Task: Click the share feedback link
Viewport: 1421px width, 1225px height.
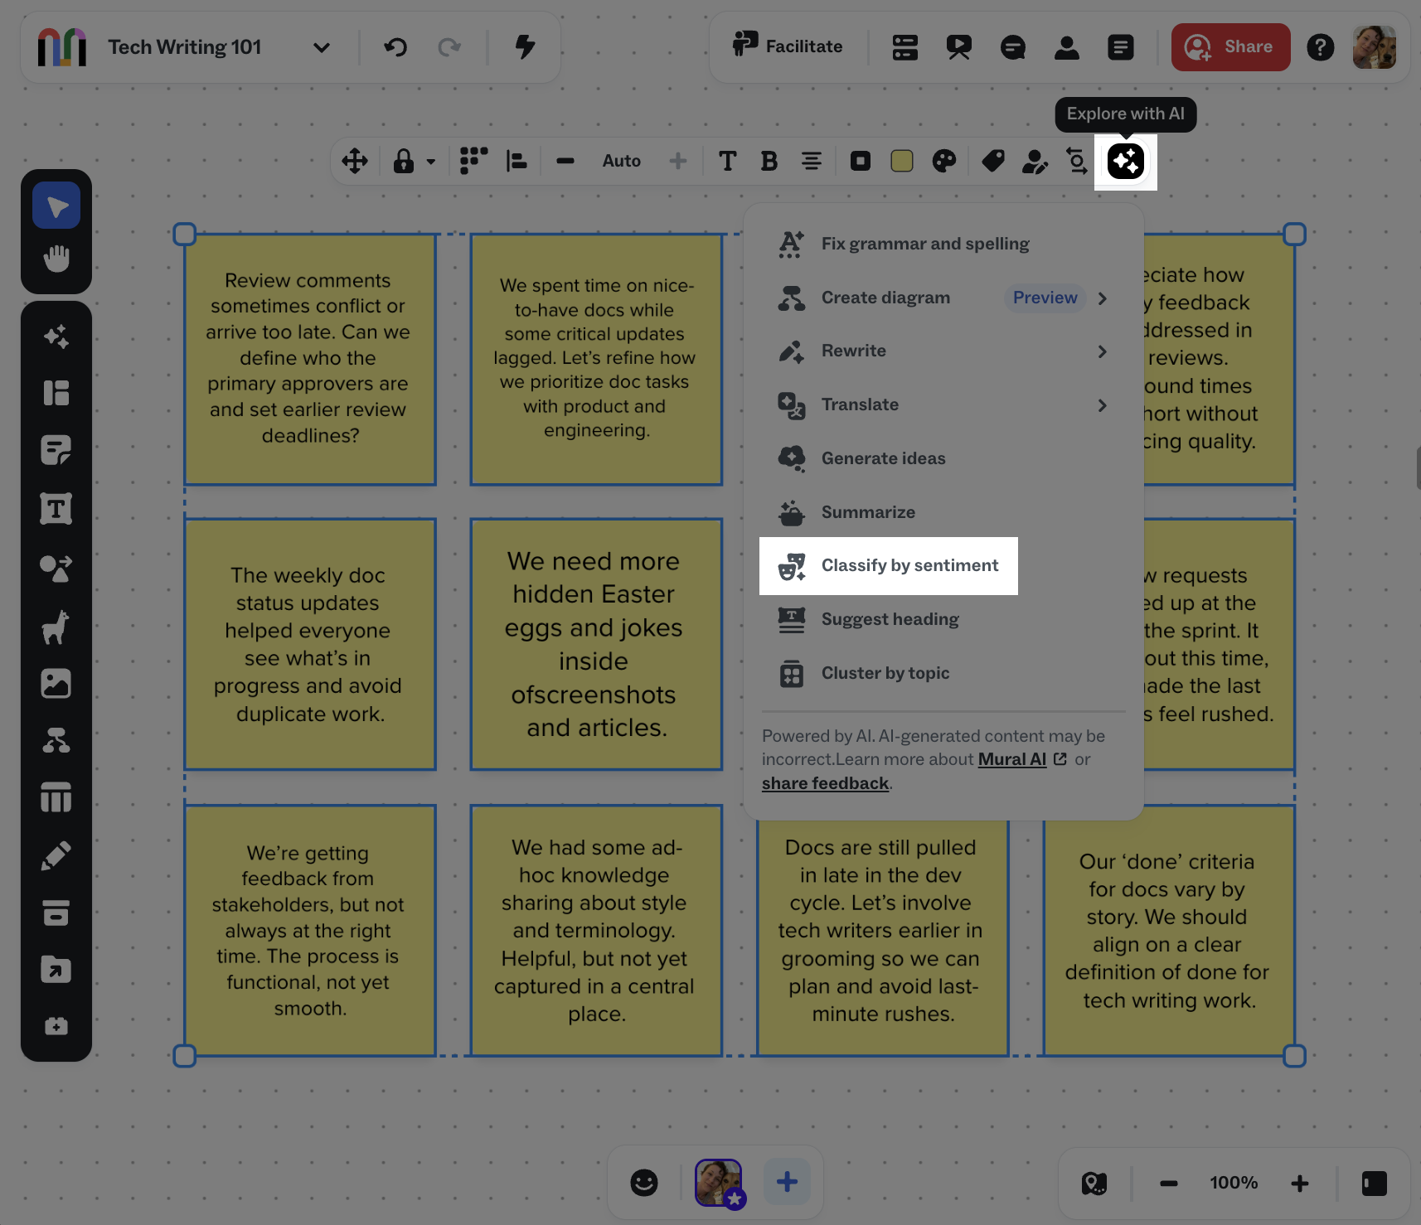Action: point(825,783)
